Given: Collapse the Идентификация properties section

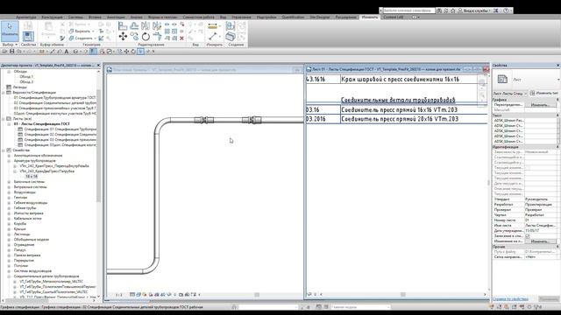Looking at the screenshot, I should pos(557,147).
